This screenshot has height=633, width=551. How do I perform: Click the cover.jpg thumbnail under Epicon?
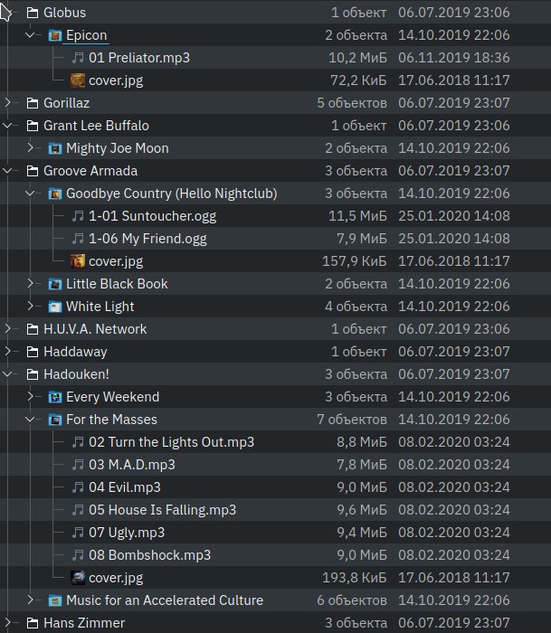(78, 80)
